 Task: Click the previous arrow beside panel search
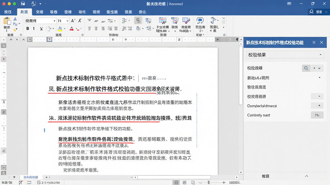(x=314, y=68)
